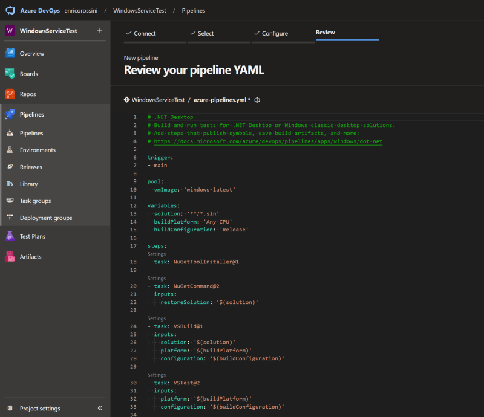Select Releases under Pipelines
The height and width of the screenshot is (417, 484).
(31, 167)
